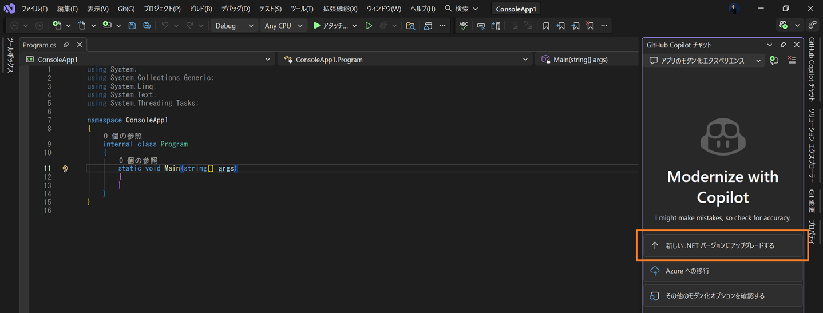Expand the attach button dropdown arrow
This screenshot has height=313, width=823.
pos(355,26)
